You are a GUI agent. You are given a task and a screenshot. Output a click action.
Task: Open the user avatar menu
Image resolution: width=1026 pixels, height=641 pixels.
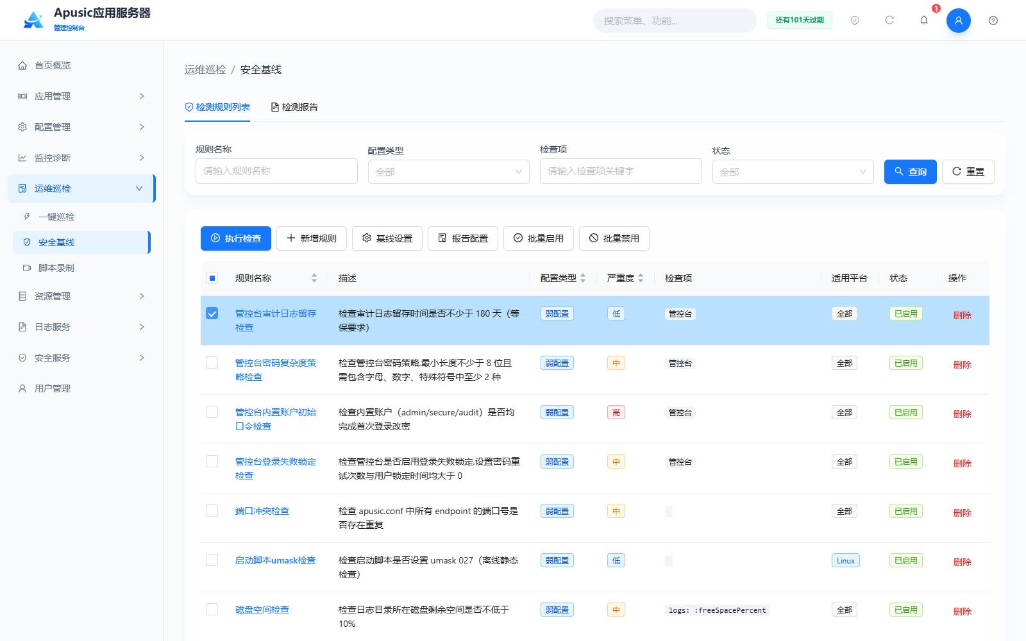959,21
